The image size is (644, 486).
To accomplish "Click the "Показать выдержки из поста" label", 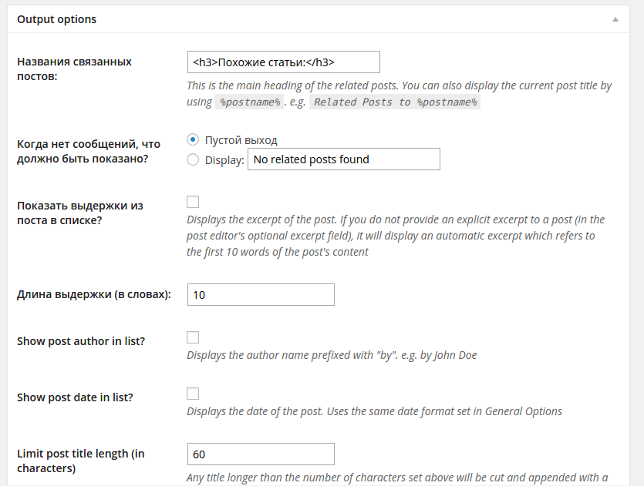I will 80,213.
